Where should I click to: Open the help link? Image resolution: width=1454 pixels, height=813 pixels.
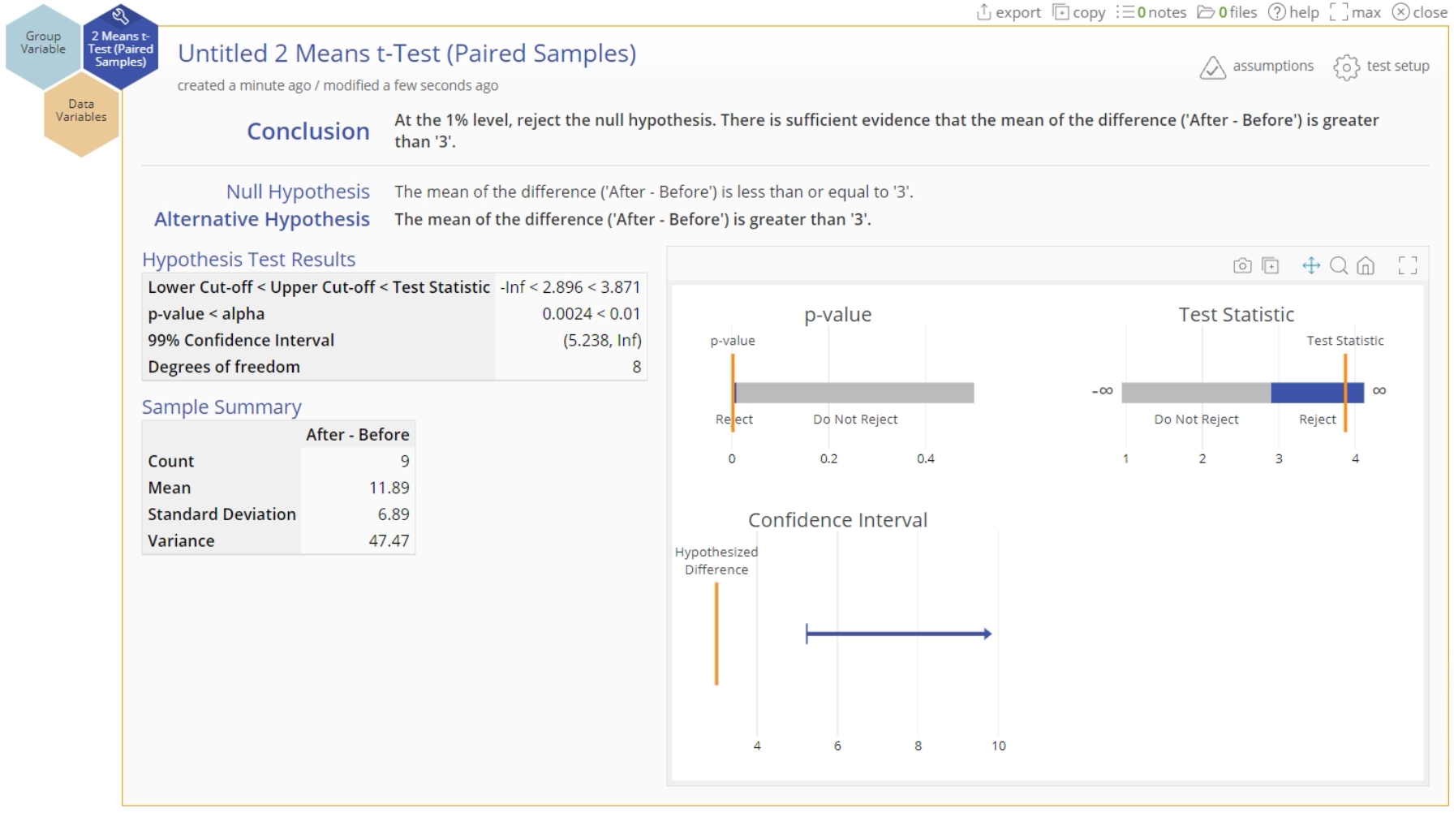[1293, 12]
